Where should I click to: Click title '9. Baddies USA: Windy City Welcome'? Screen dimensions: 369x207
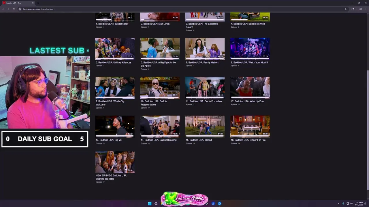110,103
